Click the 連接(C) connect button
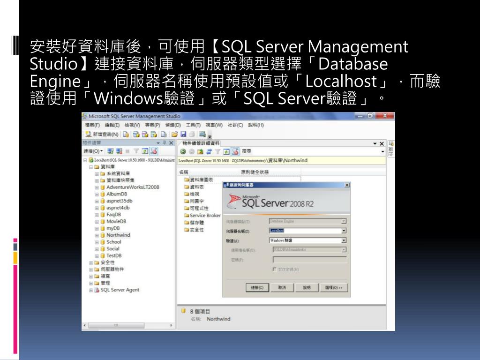 click(257, 287)
